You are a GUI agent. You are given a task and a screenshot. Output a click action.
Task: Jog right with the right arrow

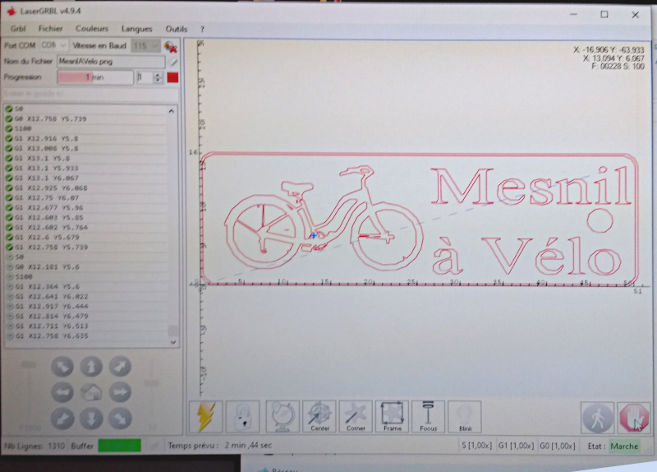coord(120,392)
